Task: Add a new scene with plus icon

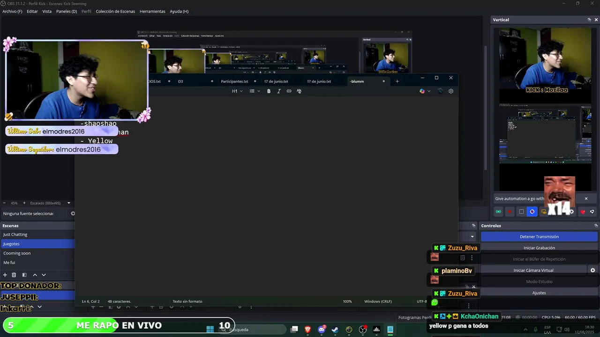Action: [x=5, y=275]
